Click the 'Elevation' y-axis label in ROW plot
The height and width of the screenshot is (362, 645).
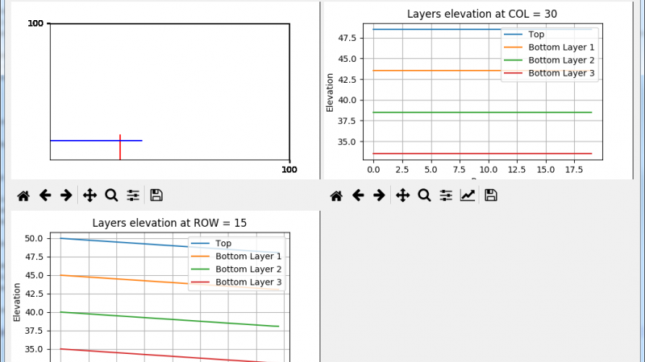(x=16, y=302)
